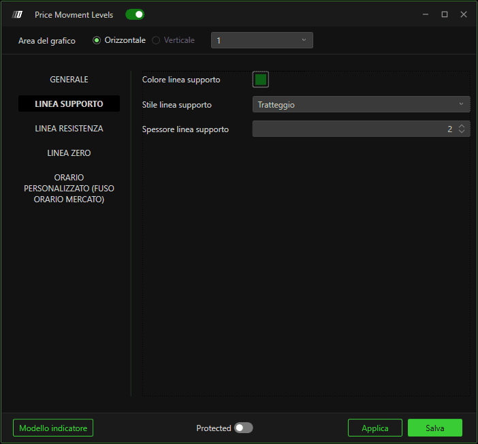Viewport: 478px width, 444px height.
Task: Click the green support line color swatch
Action: coord(261,80)
